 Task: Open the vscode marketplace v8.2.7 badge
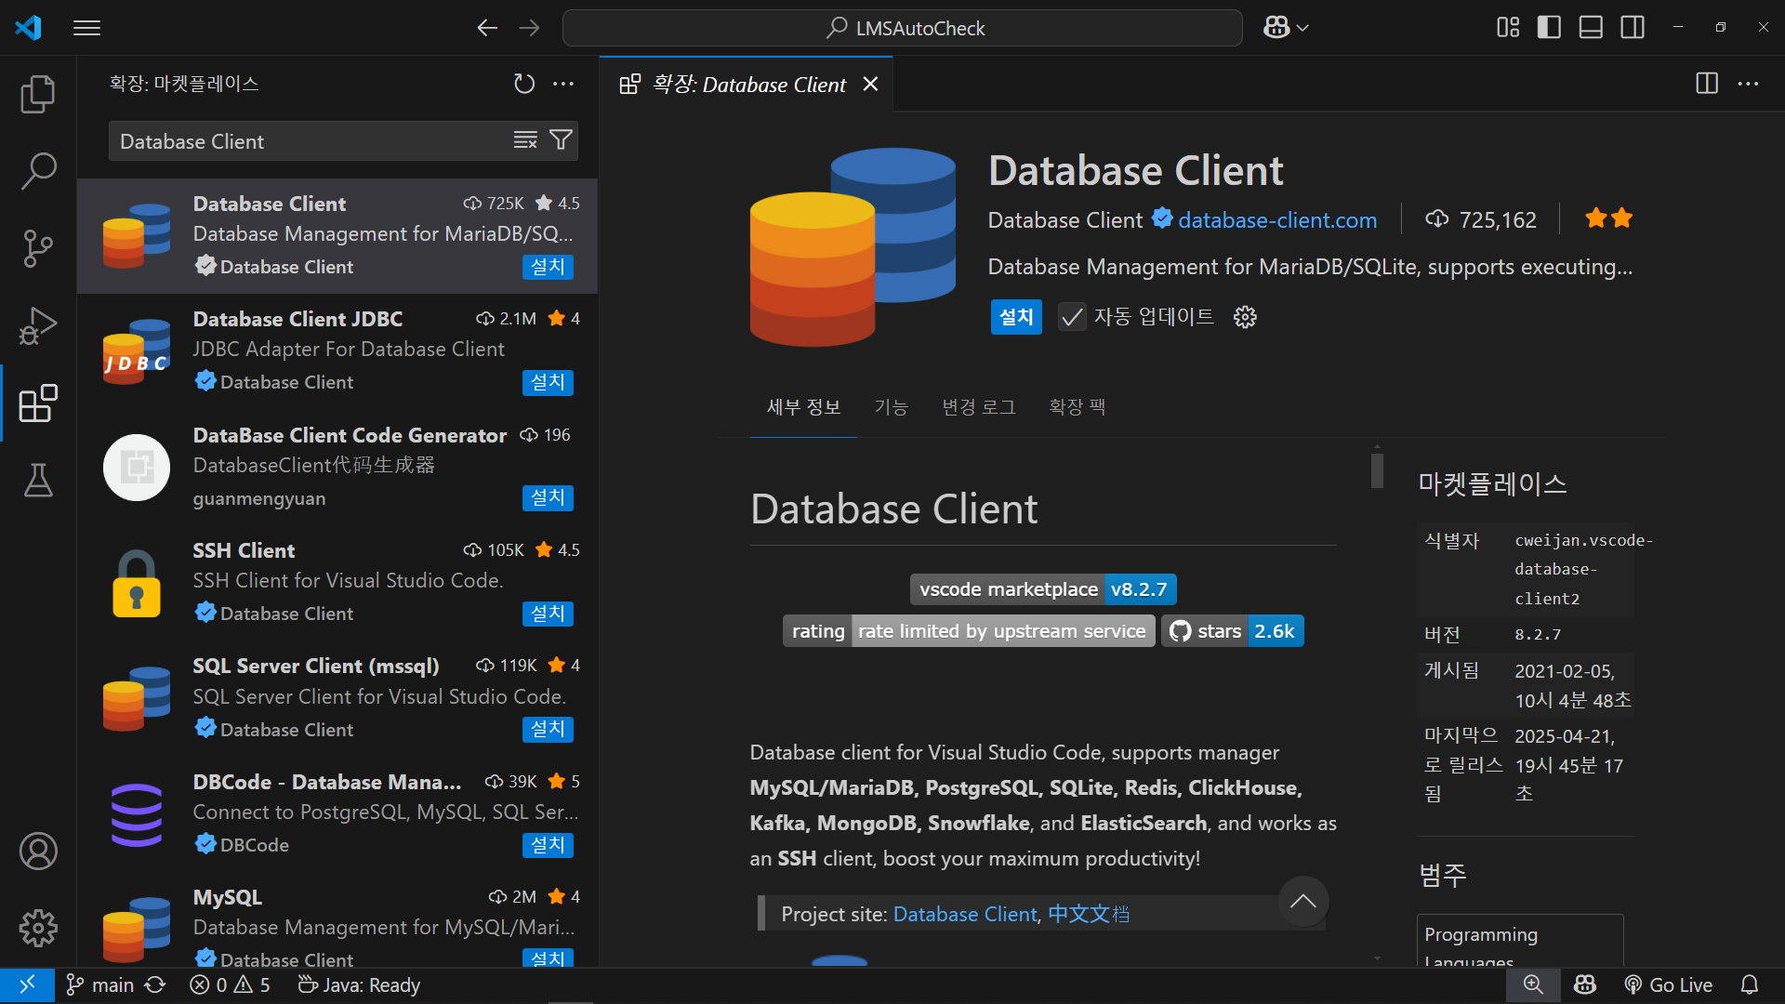coord(1043,589)
